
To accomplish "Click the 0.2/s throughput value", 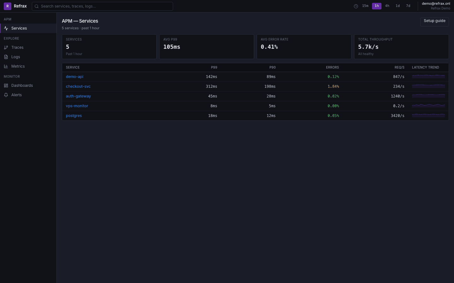I will 399,106.
